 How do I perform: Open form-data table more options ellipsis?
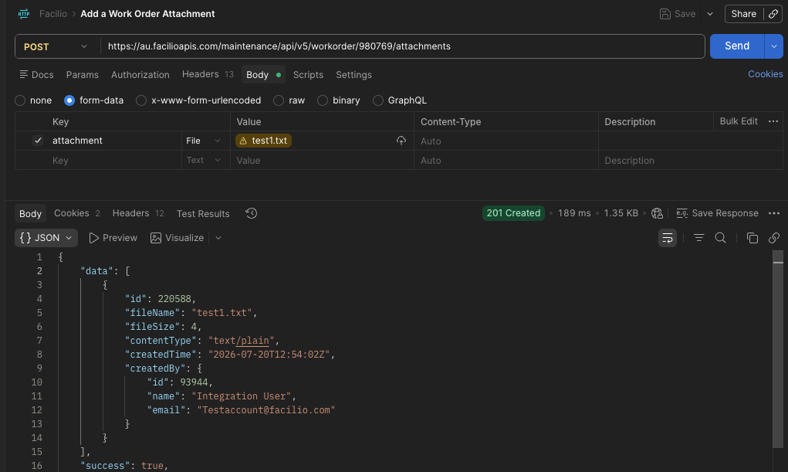773,121
